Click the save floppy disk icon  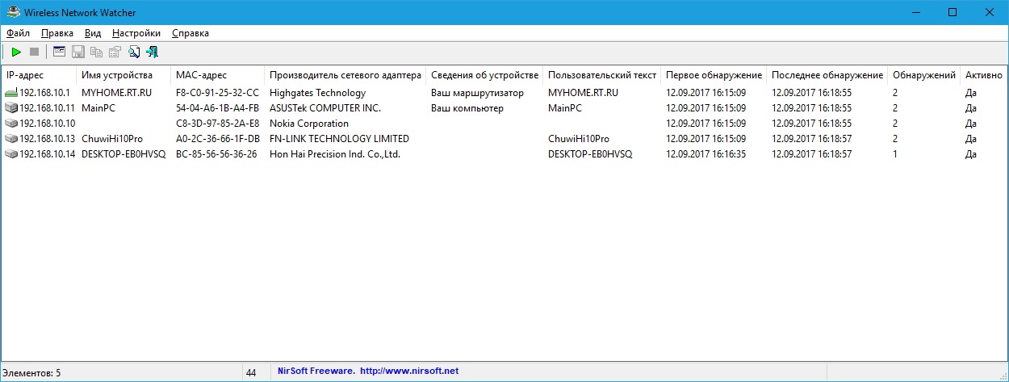tap(78, 52)
